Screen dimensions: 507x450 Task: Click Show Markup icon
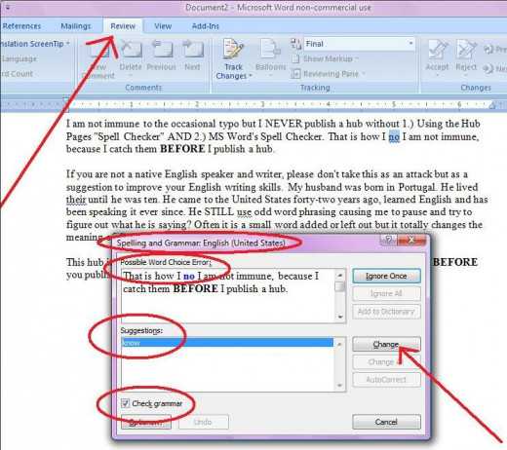tap(295, 58)
